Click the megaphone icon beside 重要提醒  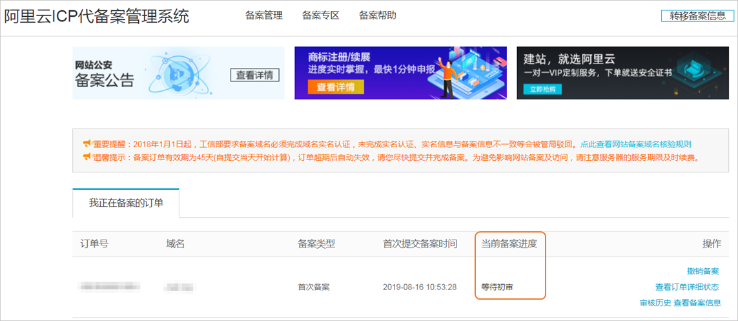(87, 143)
